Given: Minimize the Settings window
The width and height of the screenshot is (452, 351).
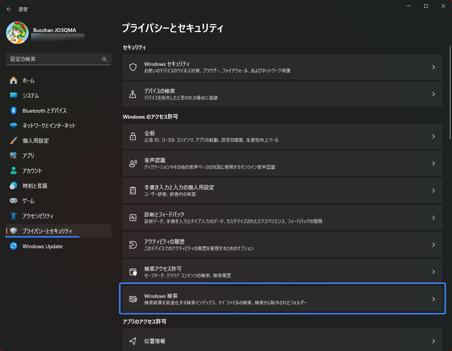Looking at the screenshot, I should click(409, 6).
